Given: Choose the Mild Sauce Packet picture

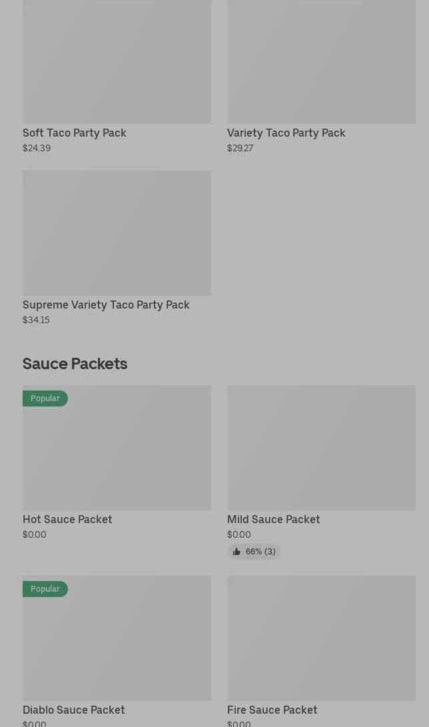Looking at the screenshot, I should coord(321,448).
